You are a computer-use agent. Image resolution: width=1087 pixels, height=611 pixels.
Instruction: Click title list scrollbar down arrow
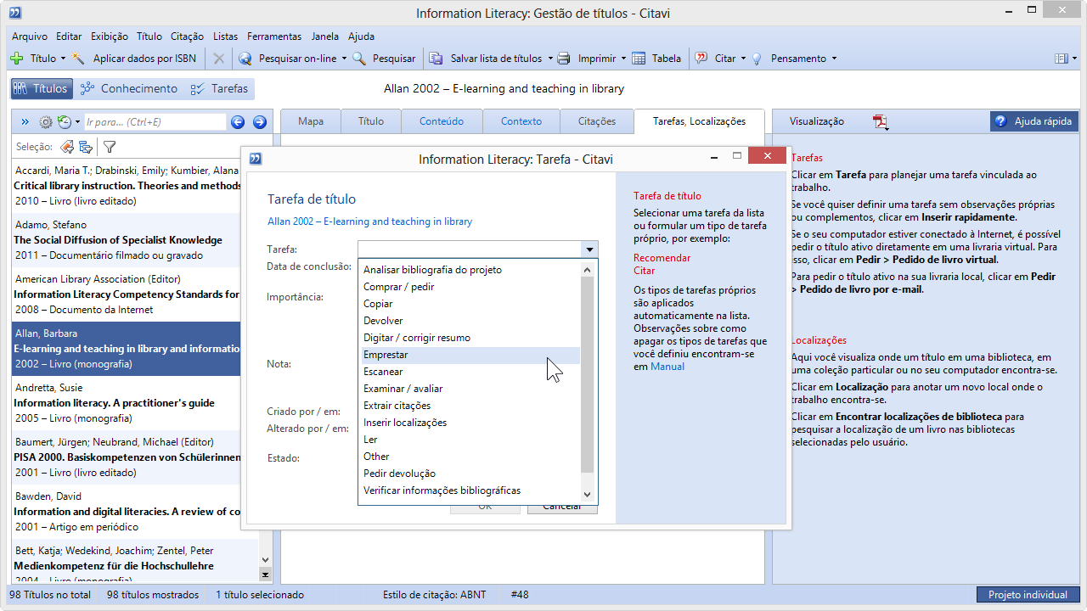(265, 559)
